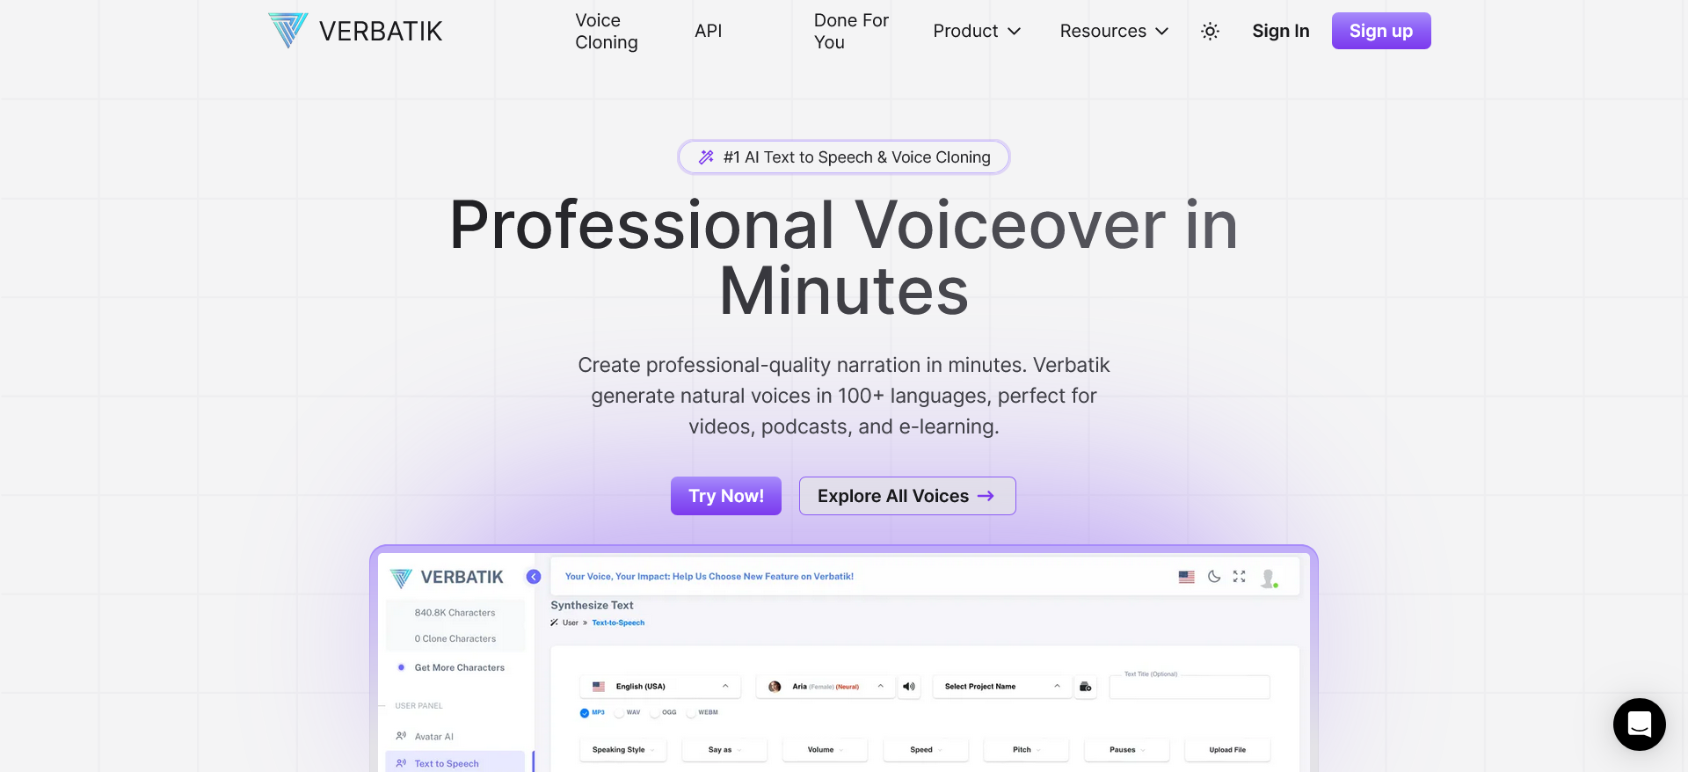Open the Aria voice selection dropdown
Viewport: 1688px width, 772px height.
826,687
